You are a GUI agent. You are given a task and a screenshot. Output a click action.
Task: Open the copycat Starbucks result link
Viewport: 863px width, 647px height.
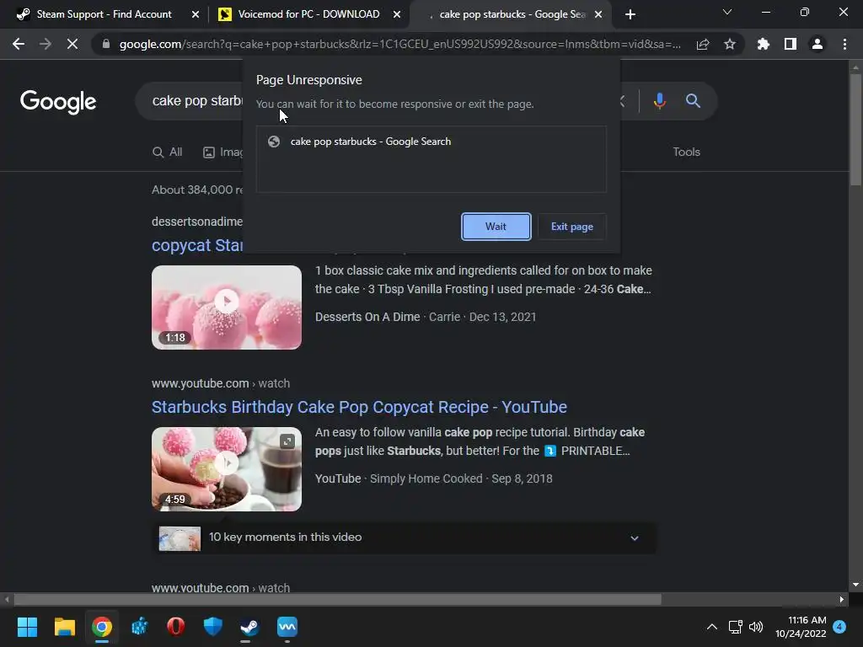[x=197, y=245]
